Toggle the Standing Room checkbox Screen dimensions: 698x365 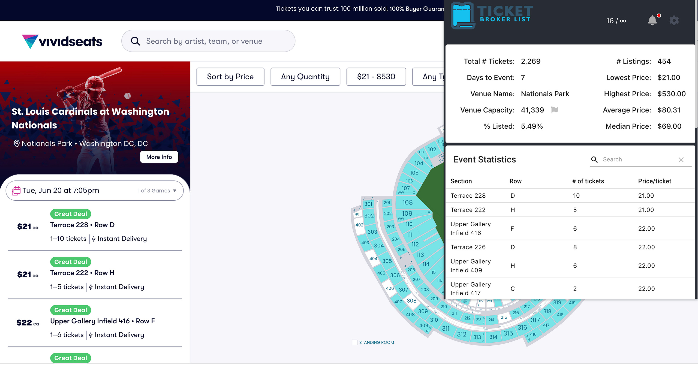[x=355, y=342]
